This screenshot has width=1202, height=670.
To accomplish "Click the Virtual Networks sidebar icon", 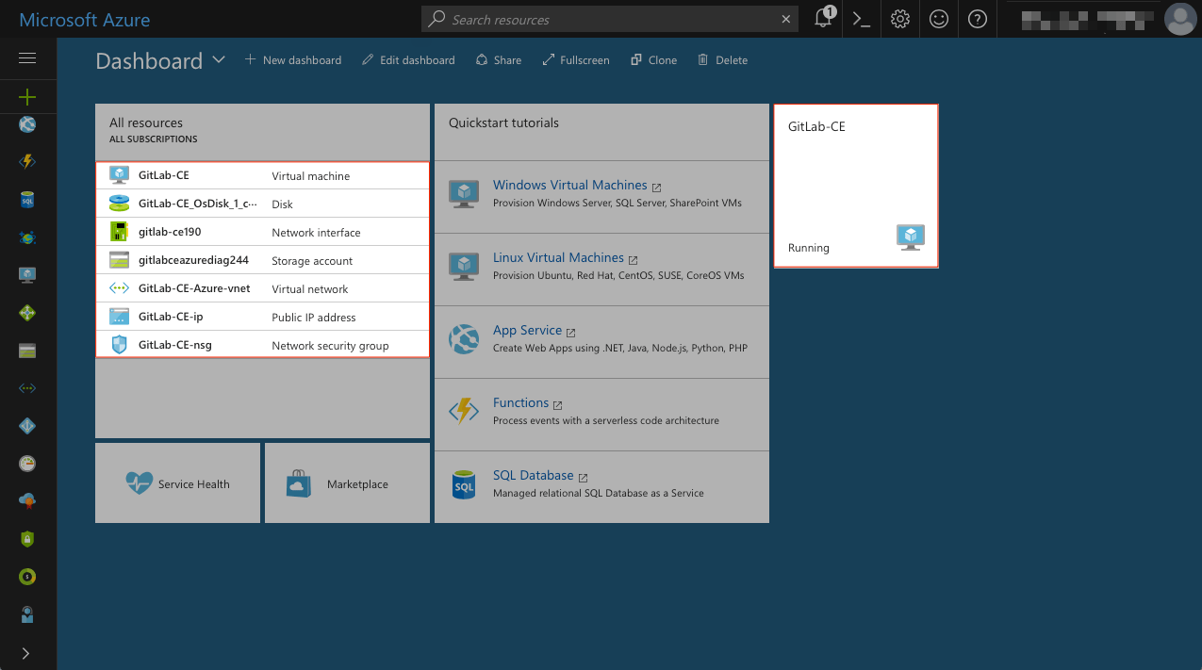I will (x=27, y=387).
